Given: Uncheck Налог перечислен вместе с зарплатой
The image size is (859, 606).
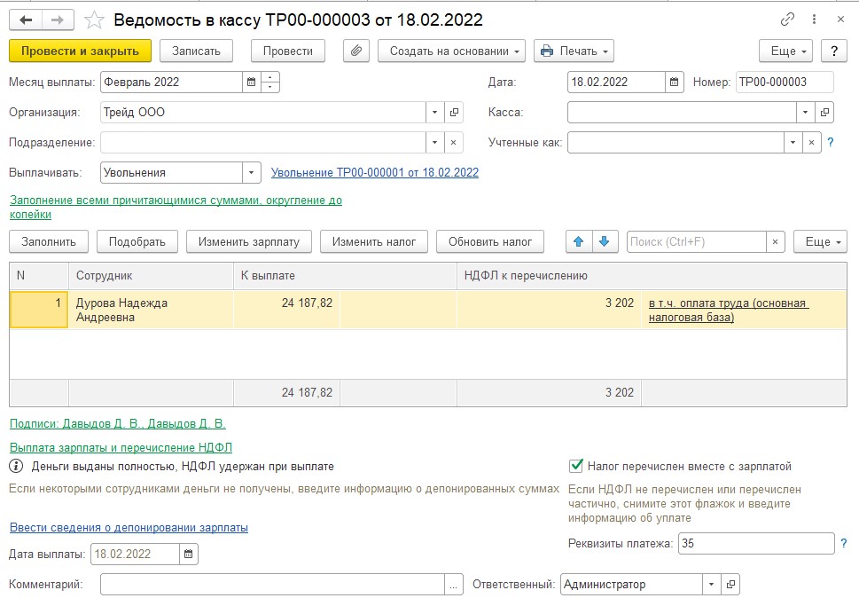Looking at the screenshot, I should click(576, 466).
